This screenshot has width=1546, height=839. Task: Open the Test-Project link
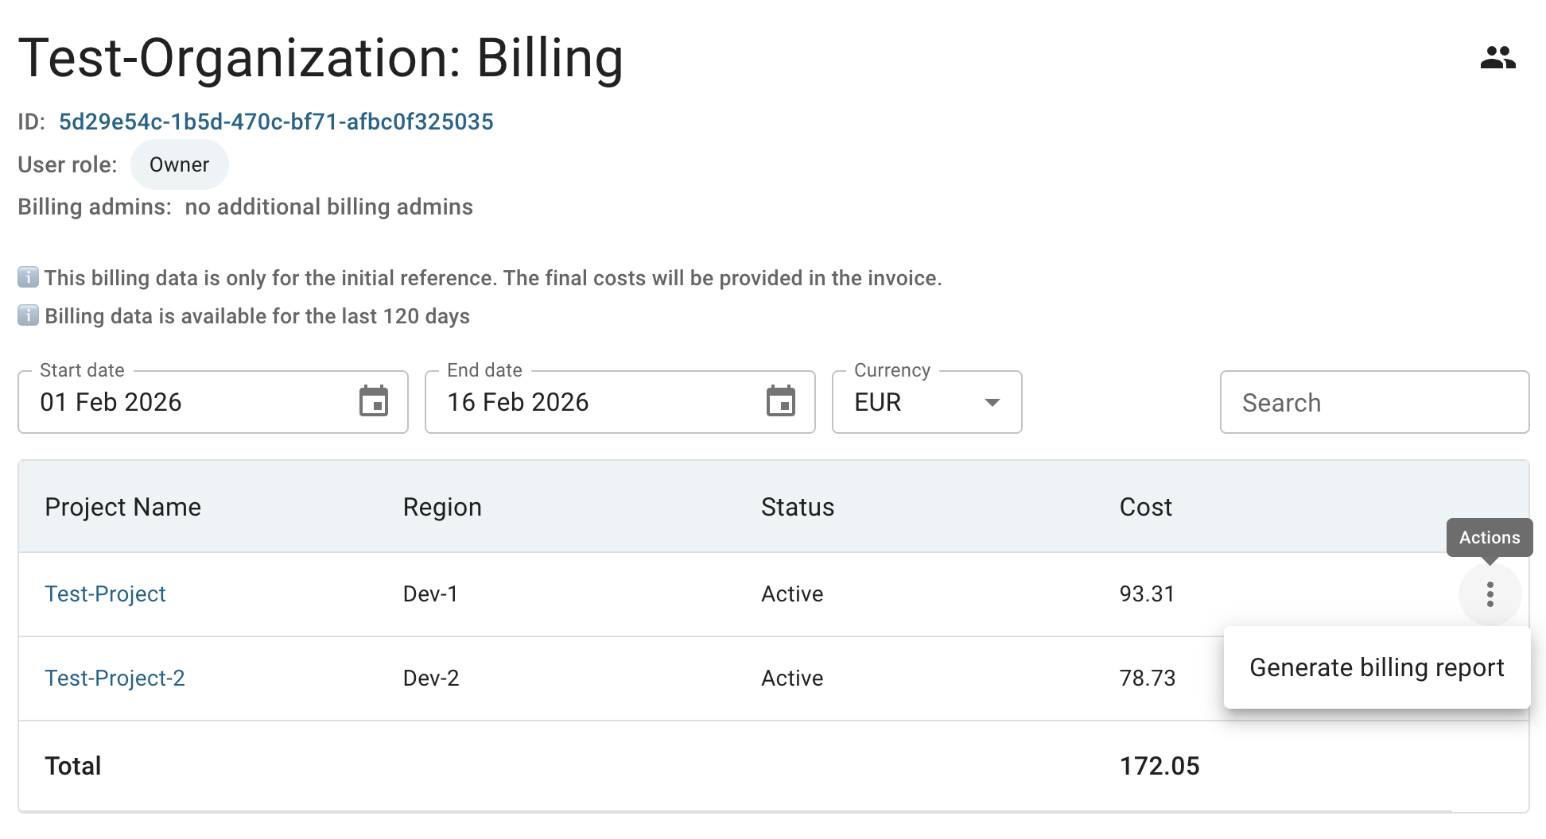tap(105, 594)
